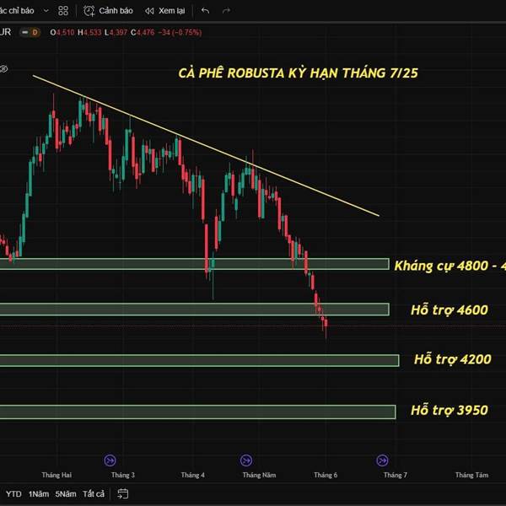Click the close value C4,476 in legend
Screen dimensions: 506x506
pos(143,32)
